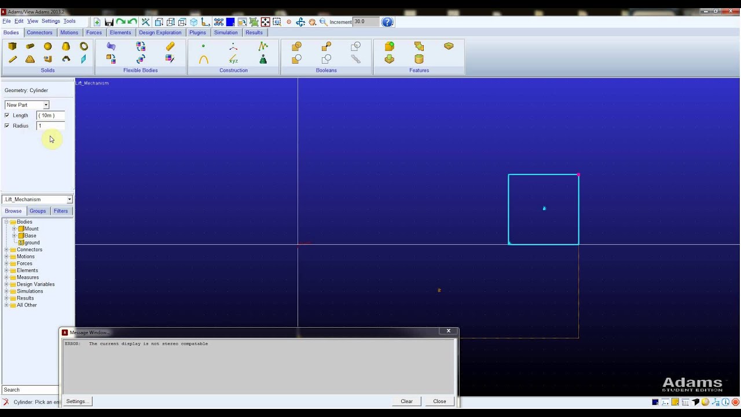
Task: Open the help question mark icon
Action: click(x=388, y=22)
